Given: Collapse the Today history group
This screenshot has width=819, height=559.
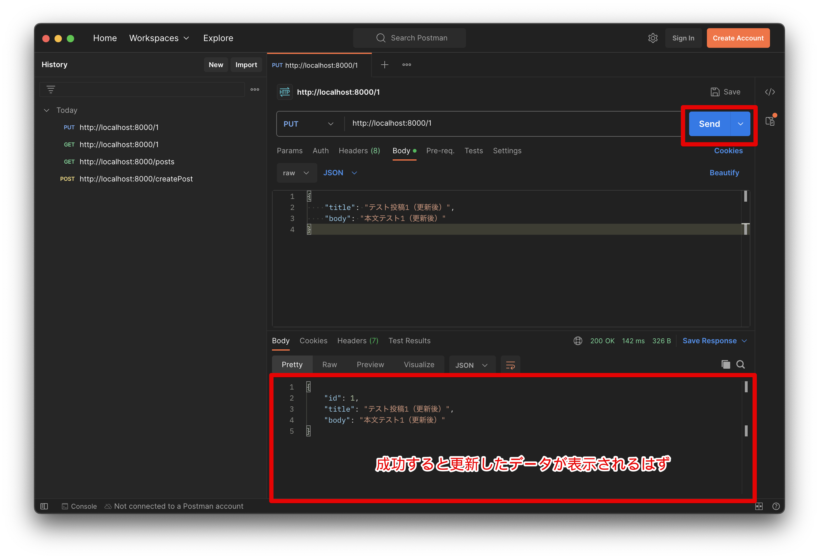Looking at the screenshot, I should point(47,110).
